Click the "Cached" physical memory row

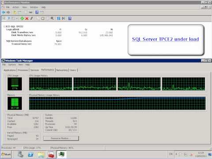click(23, 121)
